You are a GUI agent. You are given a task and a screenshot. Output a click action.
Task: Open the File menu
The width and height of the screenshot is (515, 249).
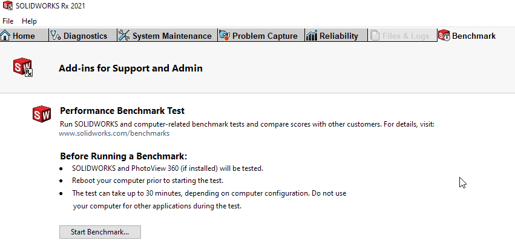click(8, 21)
